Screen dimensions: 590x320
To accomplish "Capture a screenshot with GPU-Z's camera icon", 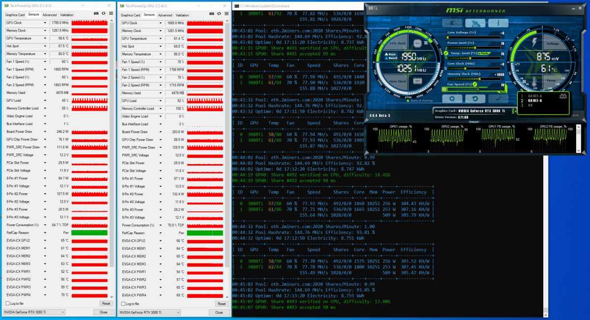I will (x=96, y=14).
